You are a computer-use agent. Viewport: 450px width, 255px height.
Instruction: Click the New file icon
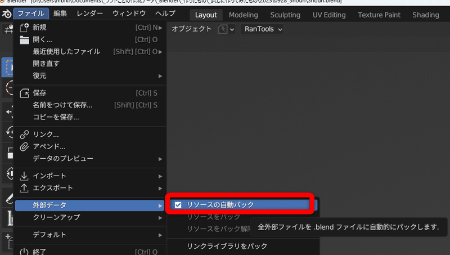[24, 28]
